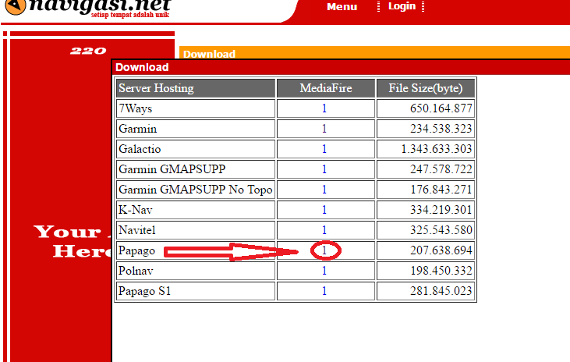Open MediaFire link 1 for K-Nav
The image size is (570, 362).
(x=324, y=210)
